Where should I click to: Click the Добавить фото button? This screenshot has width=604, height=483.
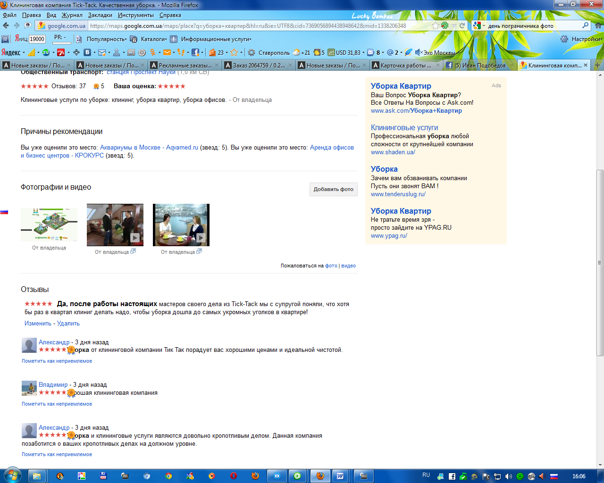coord(334,189)
